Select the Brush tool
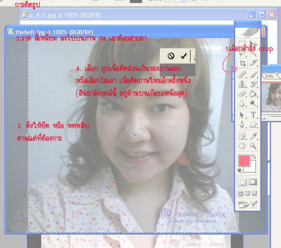The height and width of the screenshot is (248, 281). 253,75
